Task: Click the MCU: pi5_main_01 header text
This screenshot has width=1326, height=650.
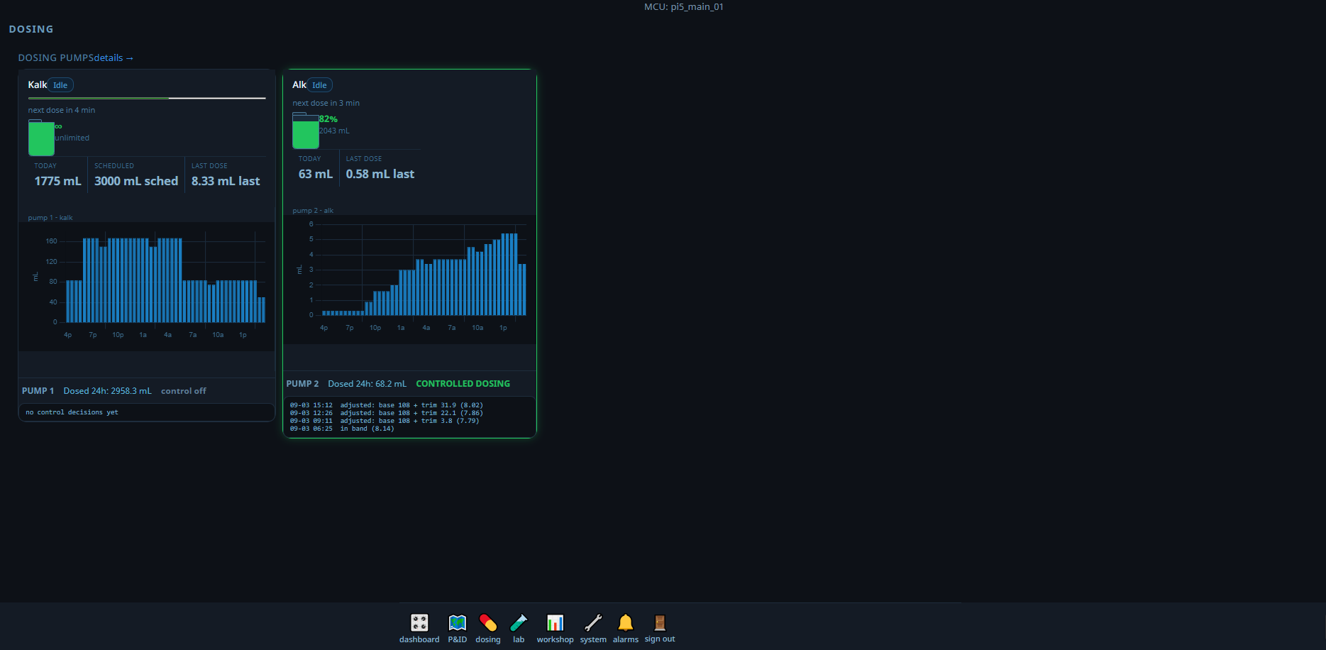Action: (684, 7)
